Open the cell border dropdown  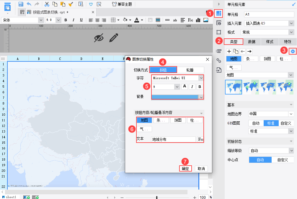pyautogui.click(x=118, y=20)
